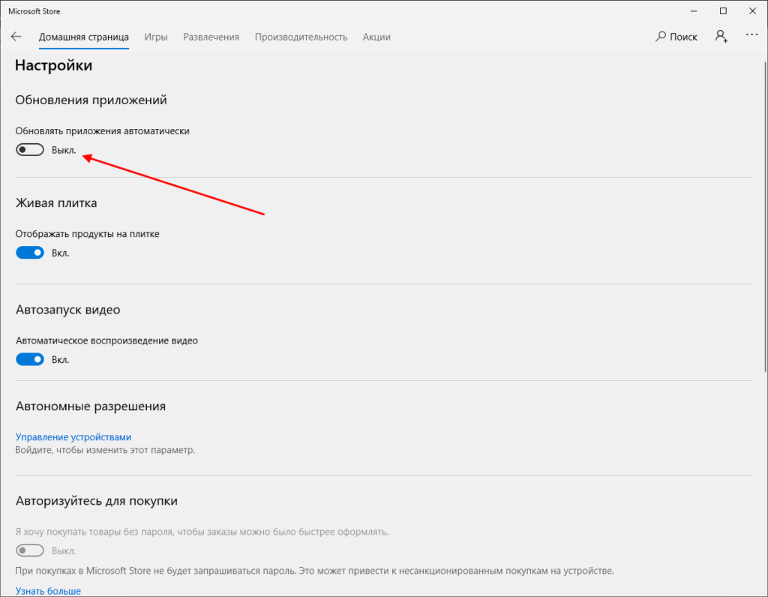
Task: Click the Живая плитка heading
Action: (56, 202)
